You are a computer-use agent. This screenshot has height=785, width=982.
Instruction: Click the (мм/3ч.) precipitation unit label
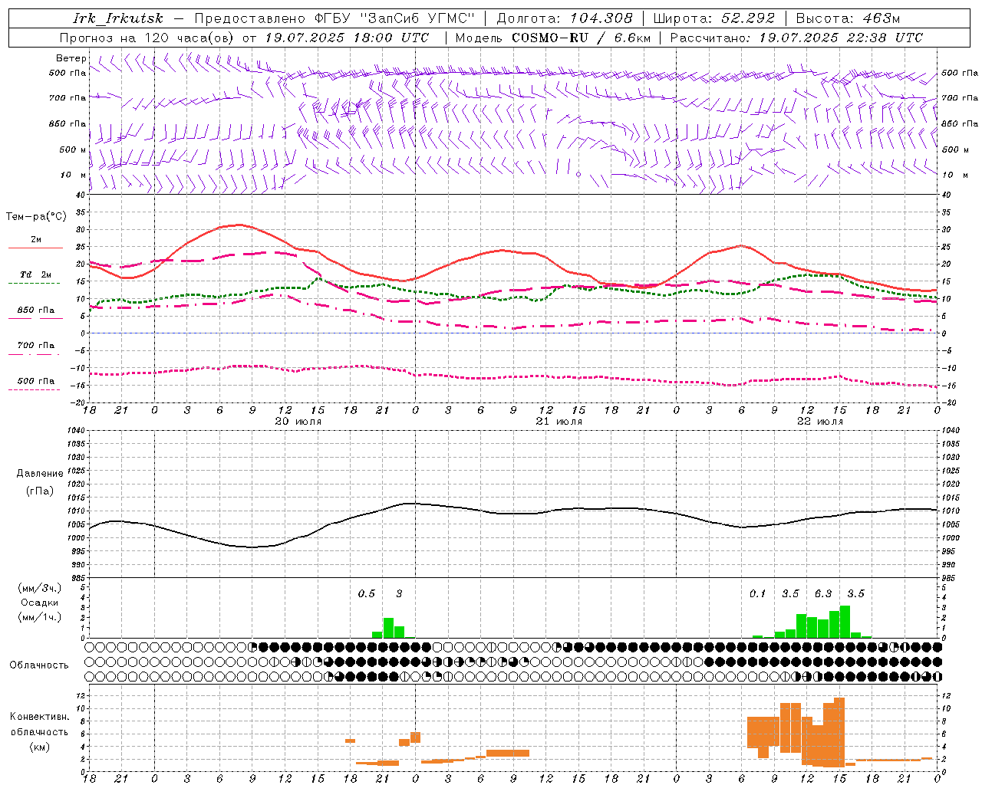(x=40, y=588)
